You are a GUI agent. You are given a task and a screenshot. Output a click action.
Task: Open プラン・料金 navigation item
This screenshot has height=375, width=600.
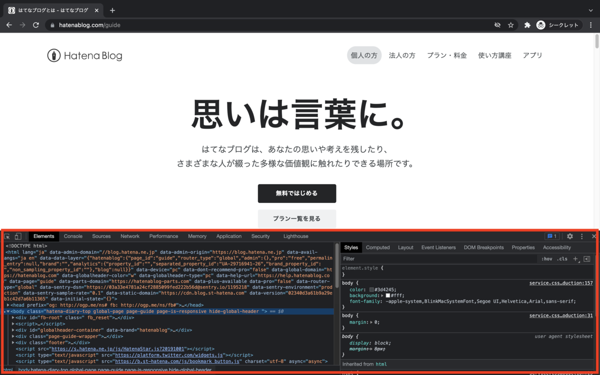point(447,55)
